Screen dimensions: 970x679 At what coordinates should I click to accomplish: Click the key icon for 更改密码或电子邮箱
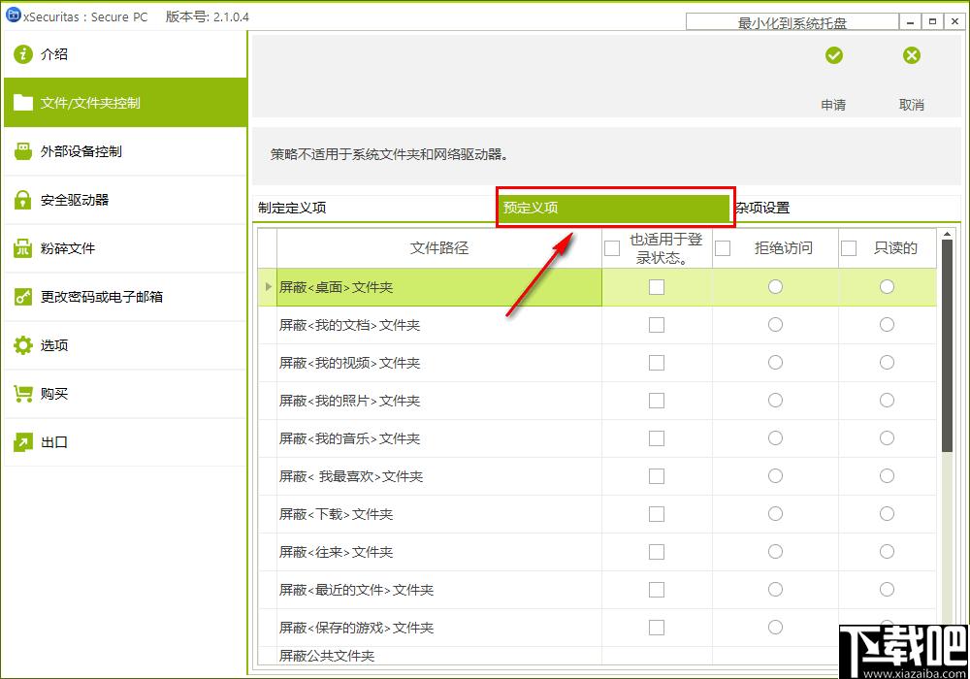(23, 297)
